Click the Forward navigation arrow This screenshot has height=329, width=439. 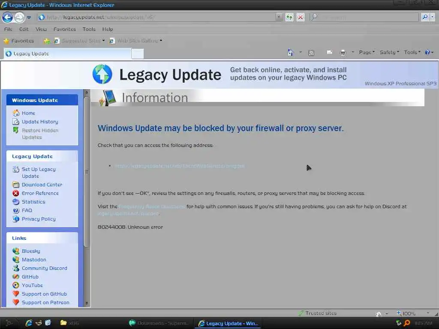(x=19, y=17)
